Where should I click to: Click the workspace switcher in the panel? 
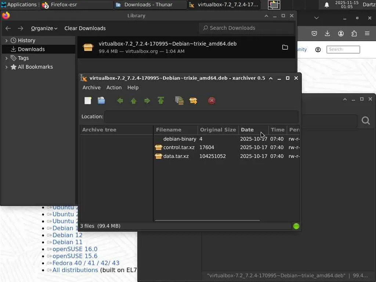[x=274, y=4]
